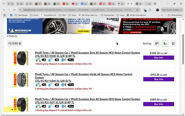Open the New Rangie bookmark folder
Screen dimensions: 185x116
point(21,15)
